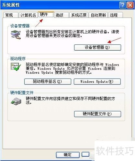Image resolution: width=135 pixels, height=161 pixels.
Task: Click the partially hidden button beside 确定
Action: (85, 155)
